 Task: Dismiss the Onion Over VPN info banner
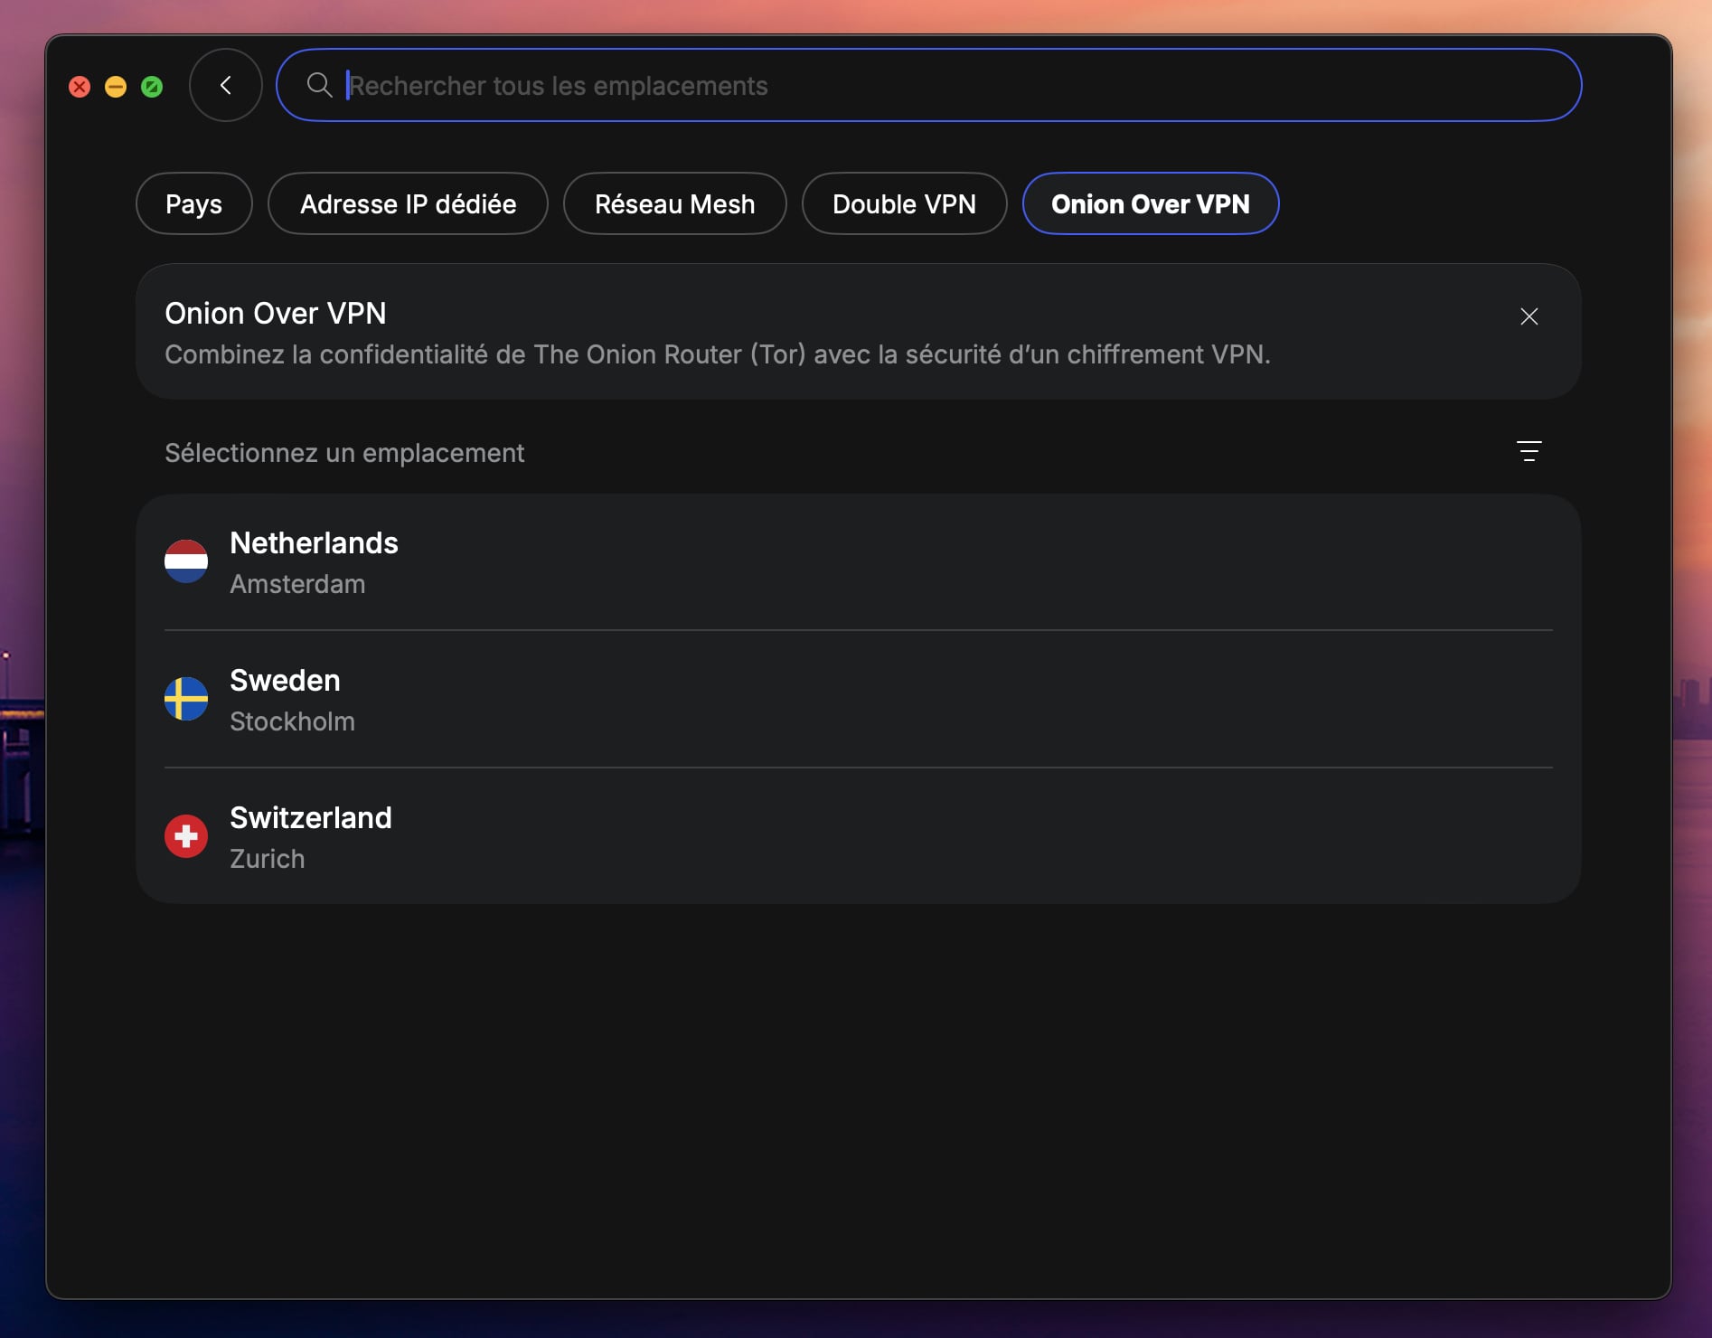tap(1529, 316)
